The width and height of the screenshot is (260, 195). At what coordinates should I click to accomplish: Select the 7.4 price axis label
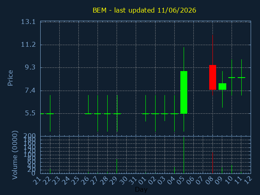click(x=30, y=91)
